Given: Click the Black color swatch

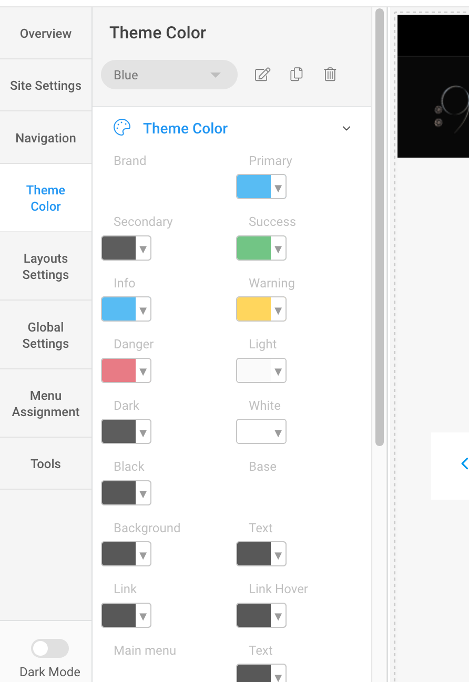Looking at the screenshot, I should (119, 493).
